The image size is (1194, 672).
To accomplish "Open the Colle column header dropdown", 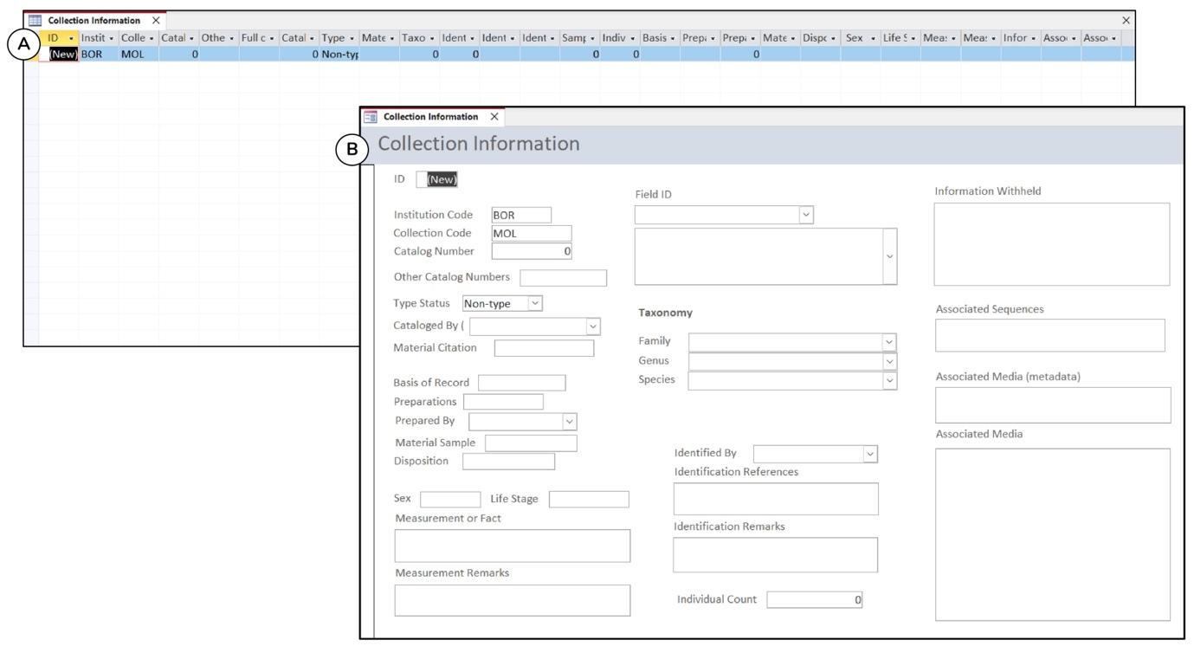I will (152, 38).
